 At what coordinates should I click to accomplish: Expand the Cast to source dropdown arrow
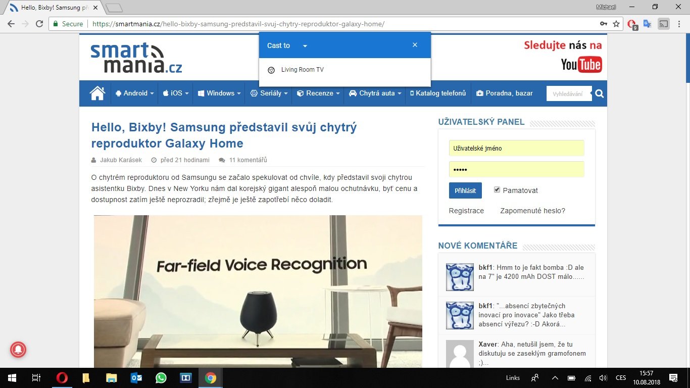point(305,46)
